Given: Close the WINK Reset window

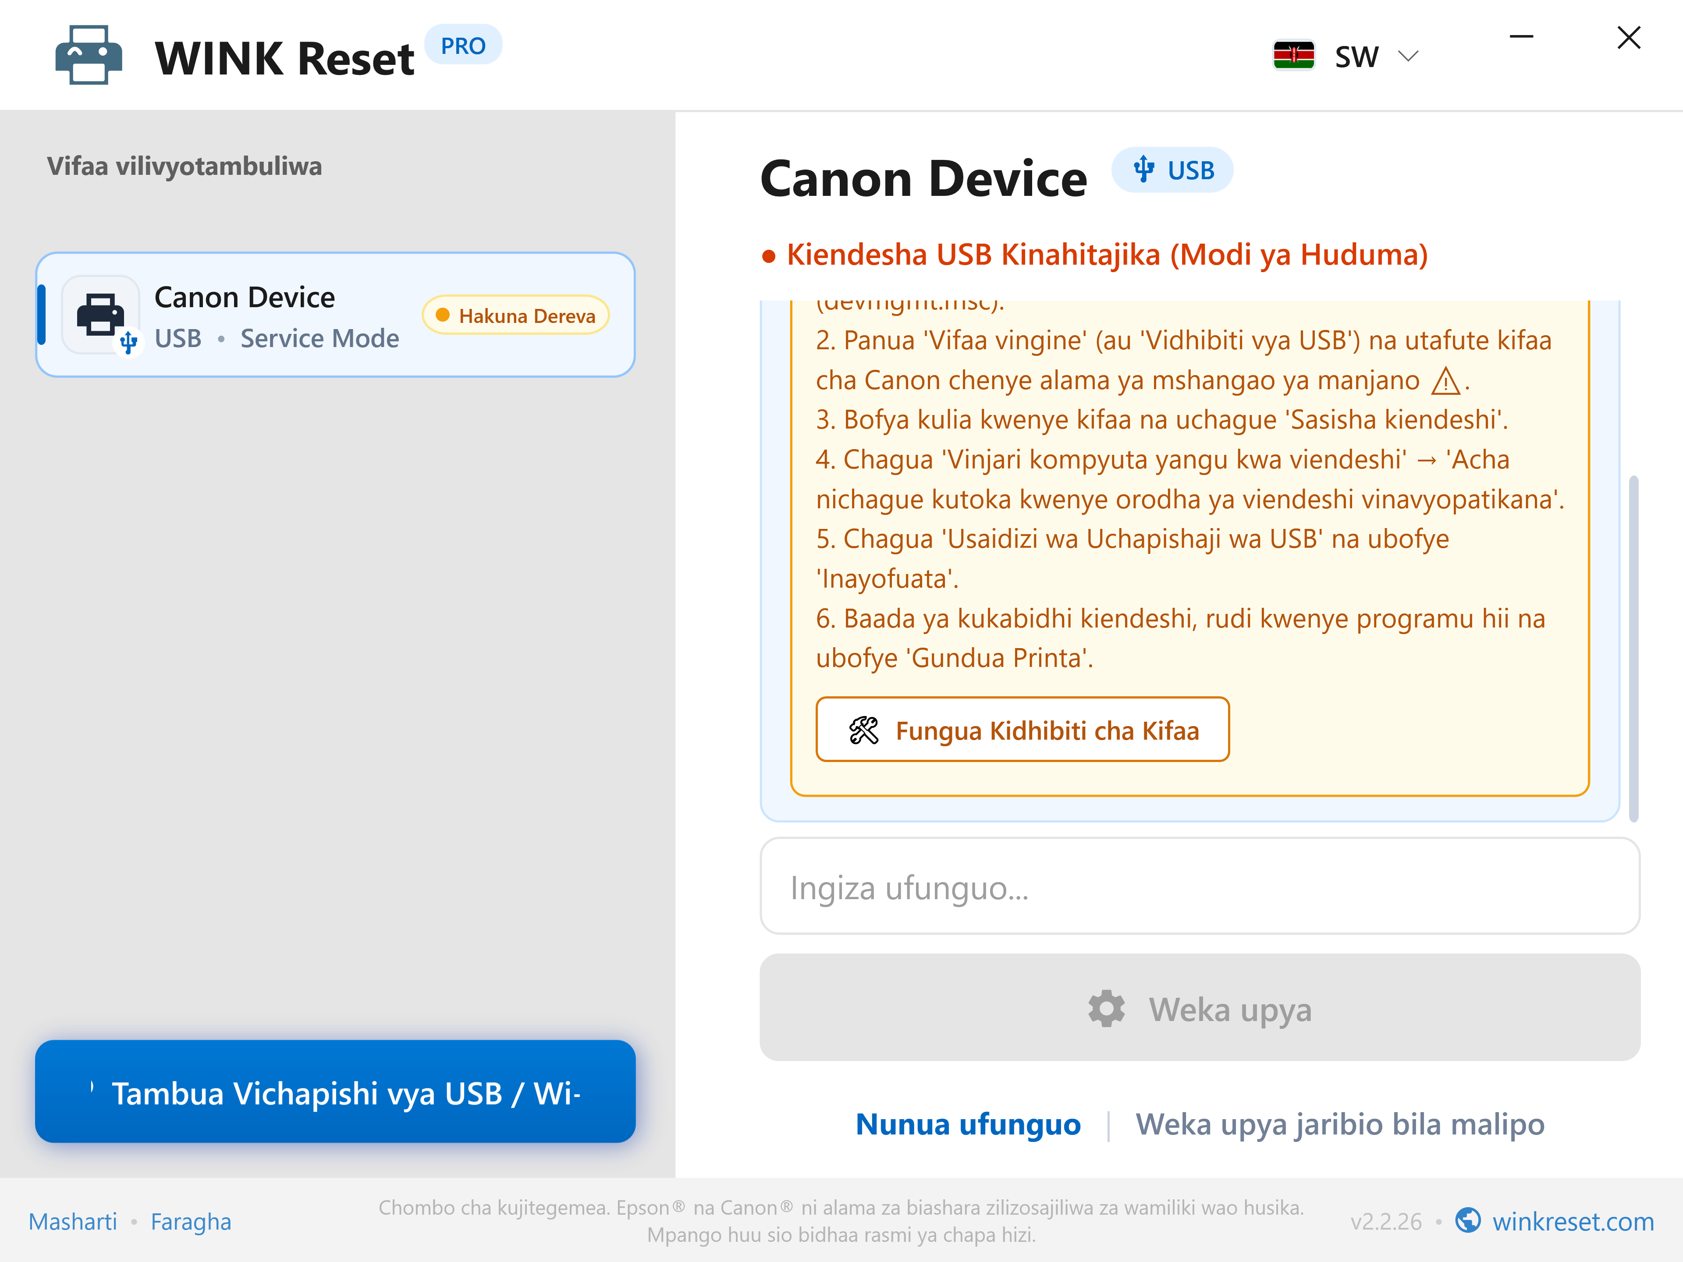Looking at the screenshot, I should tap(1628, 37).
